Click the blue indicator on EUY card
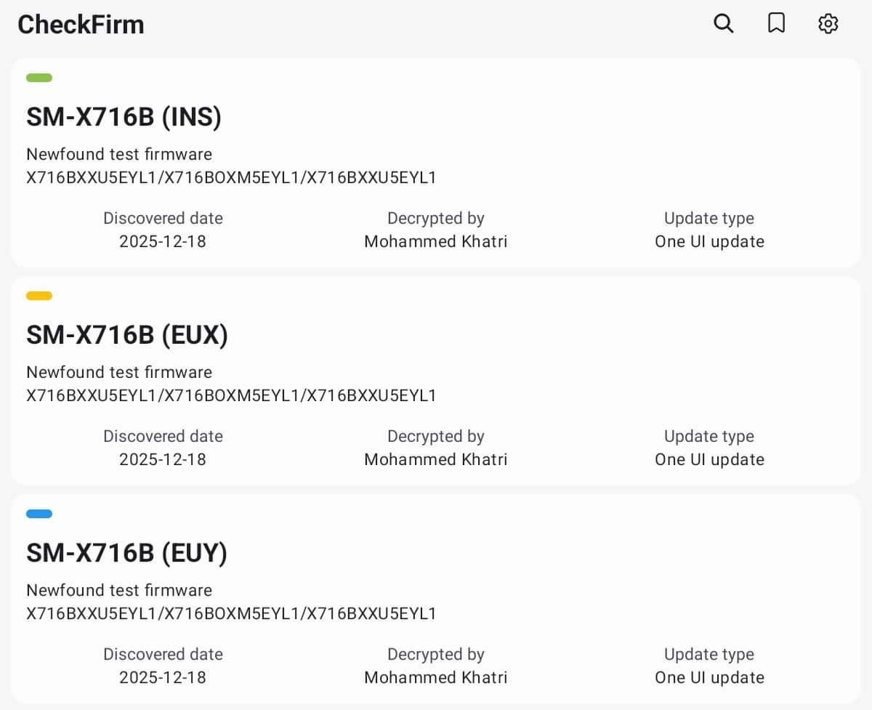Screen dimensions: 872x710 click(x=39, y=514)
